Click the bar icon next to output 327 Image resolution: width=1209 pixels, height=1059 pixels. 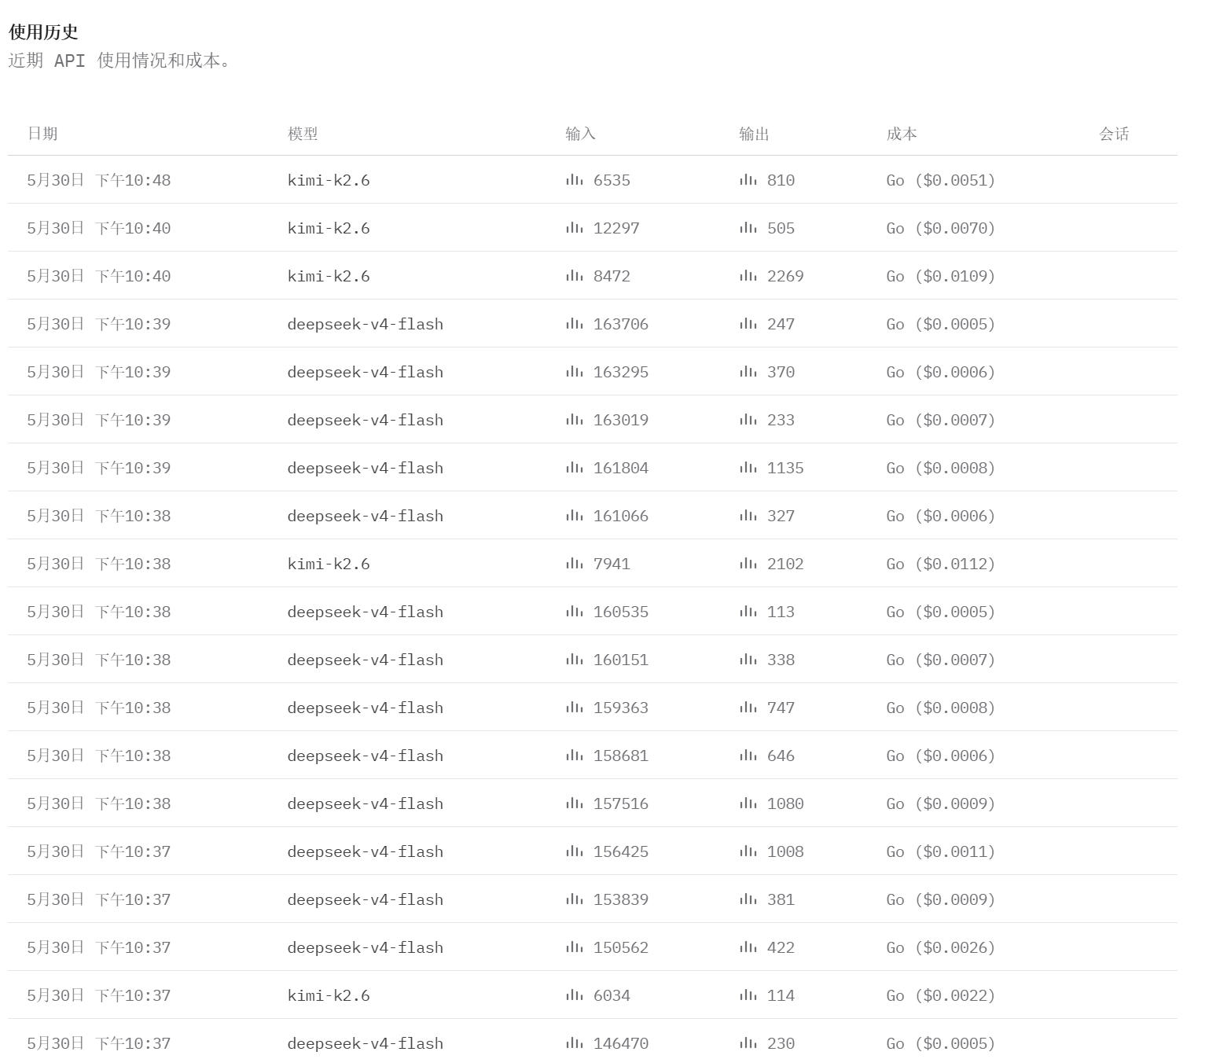click(748, 516)
